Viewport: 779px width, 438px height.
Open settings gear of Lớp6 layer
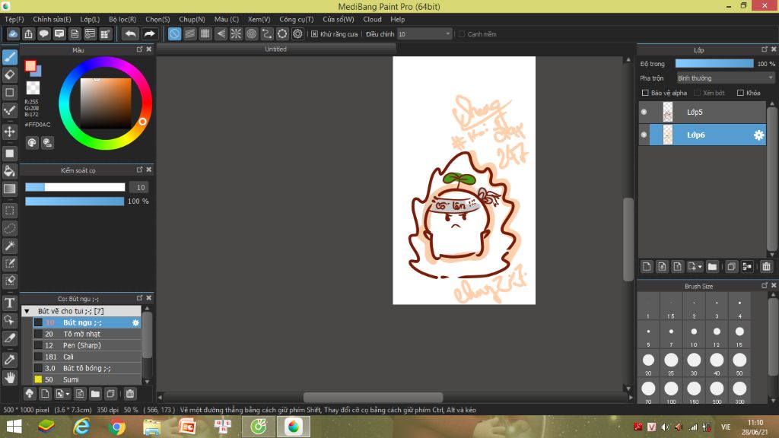coord(758,135)
